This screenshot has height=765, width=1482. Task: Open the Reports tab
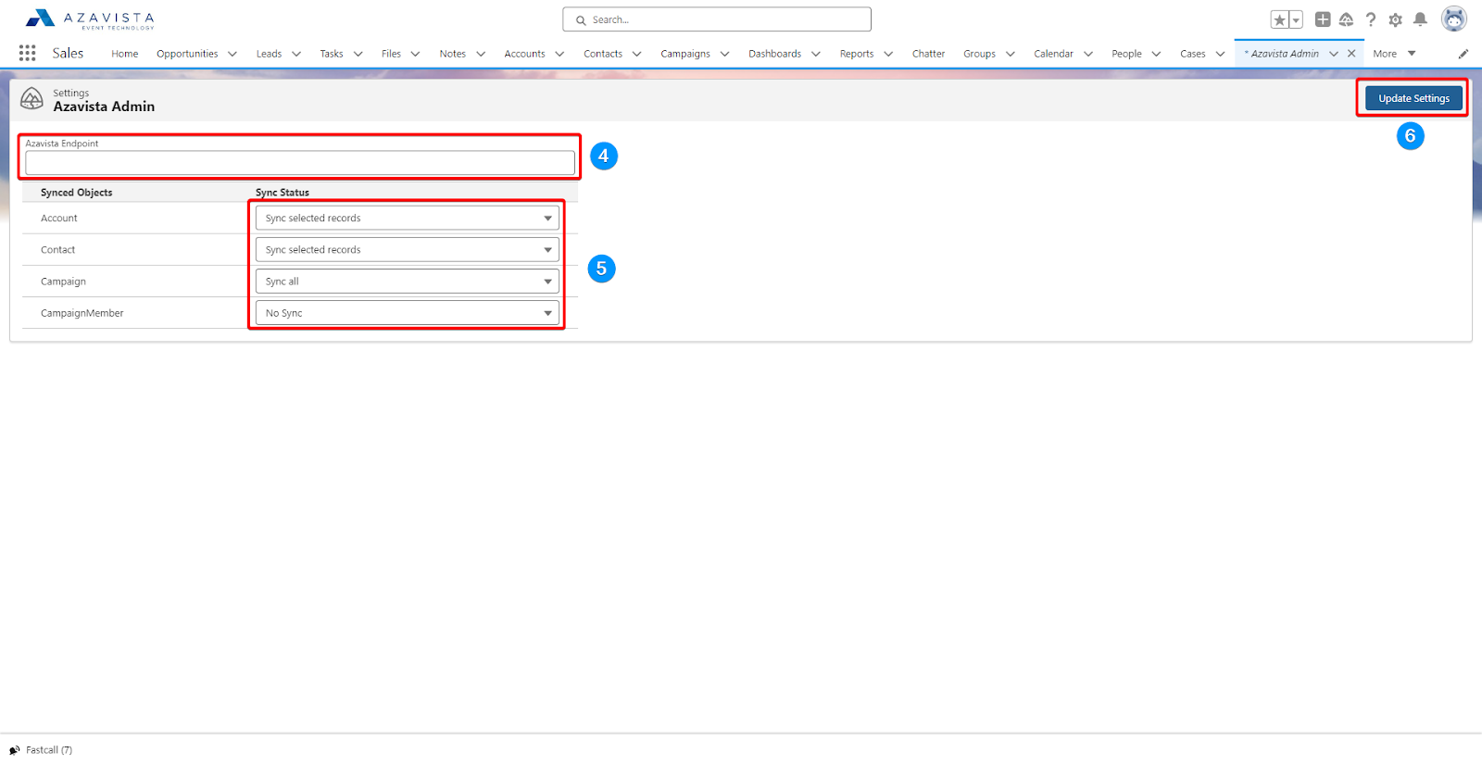857,54
